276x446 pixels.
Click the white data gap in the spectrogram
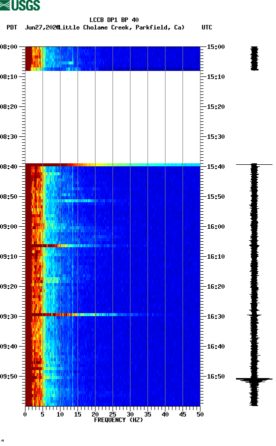click(113, 117)
